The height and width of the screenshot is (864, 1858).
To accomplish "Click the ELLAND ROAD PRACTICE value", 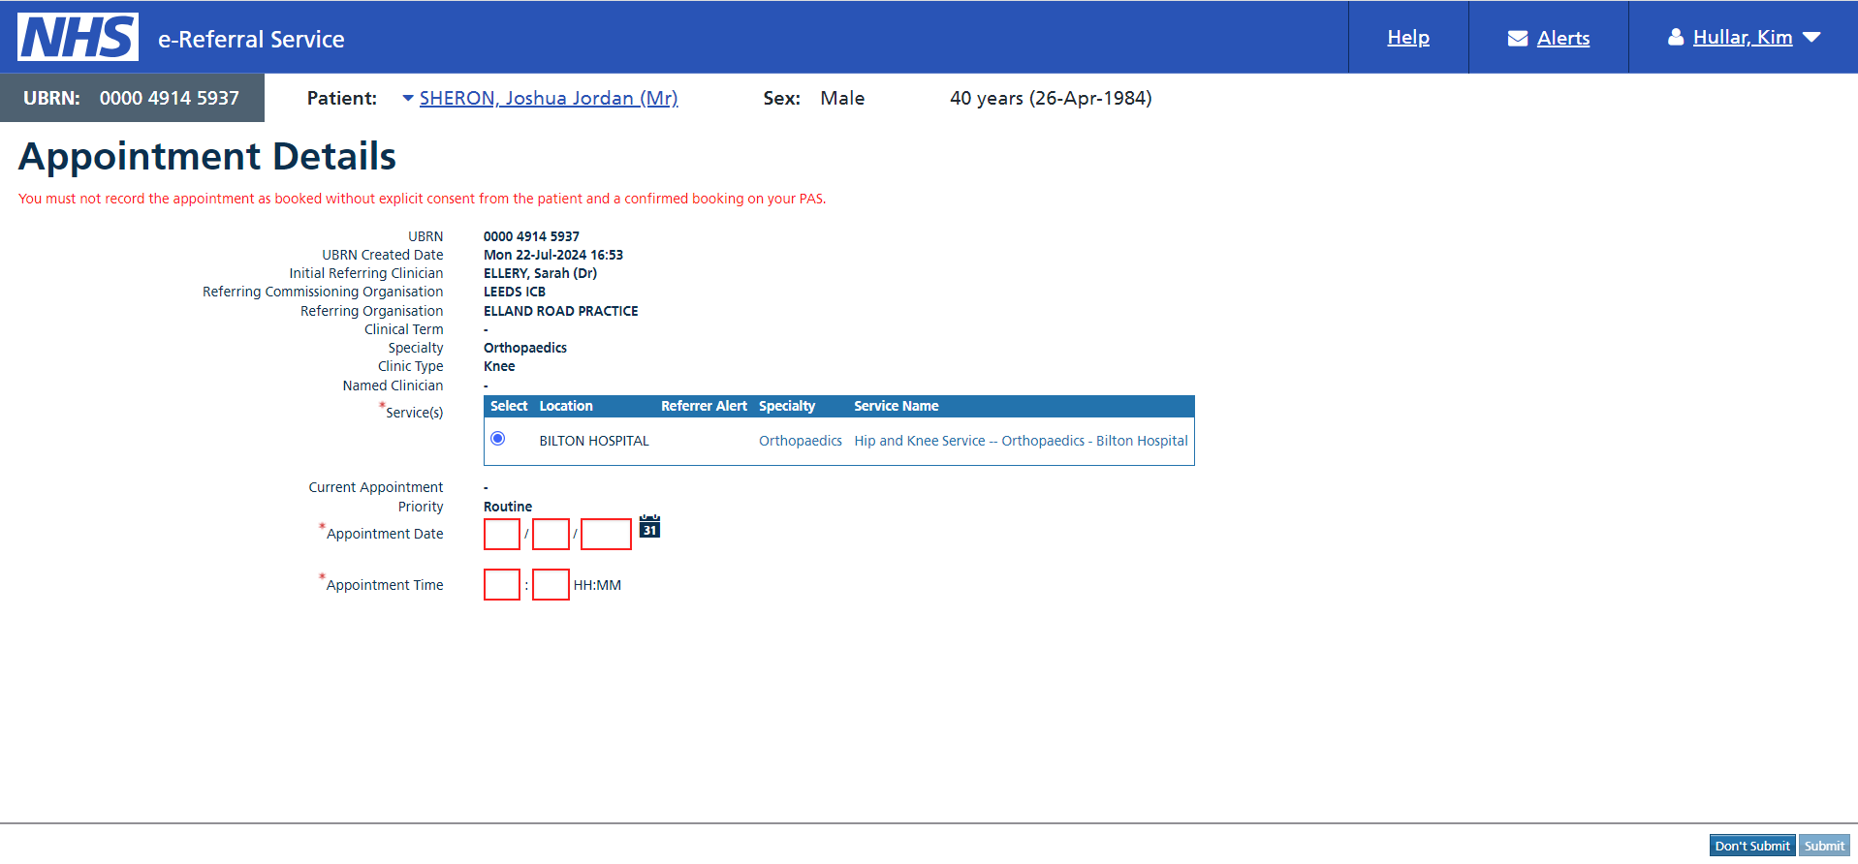I will pyautogui.click(x=560, y=311).
